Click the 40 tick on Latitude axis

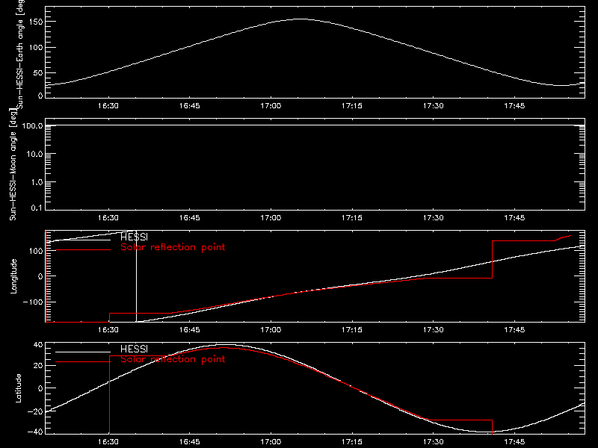point(38,345)
